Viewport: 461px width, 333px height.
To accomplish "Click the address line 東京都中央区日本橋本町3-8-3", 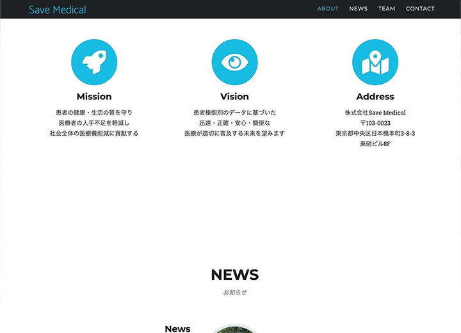I will 375,133.
